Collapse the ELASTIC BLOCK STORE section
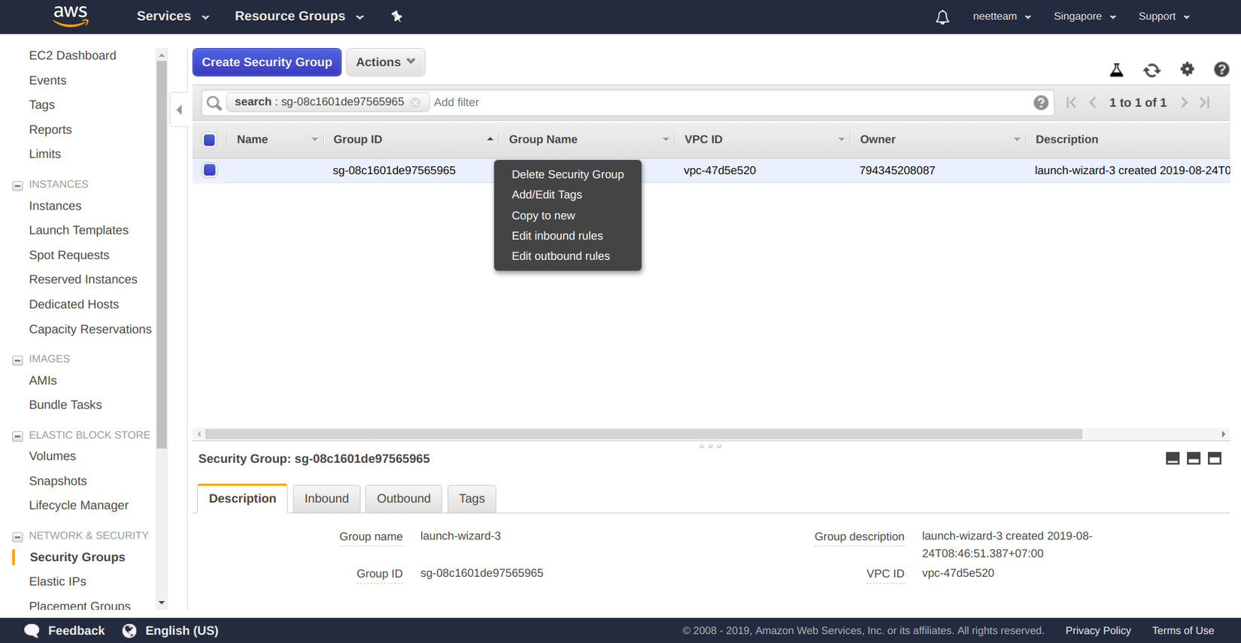 [x=17, y=436]
